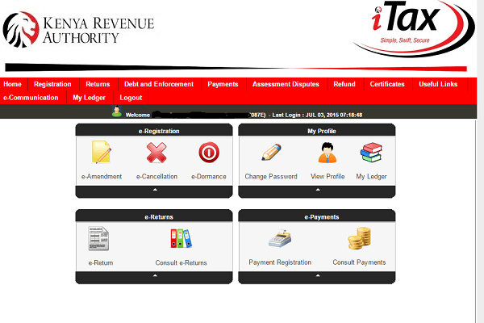This screenshot has height=323, width=484.
Task: Open the Refund menu
Action: 344,84
